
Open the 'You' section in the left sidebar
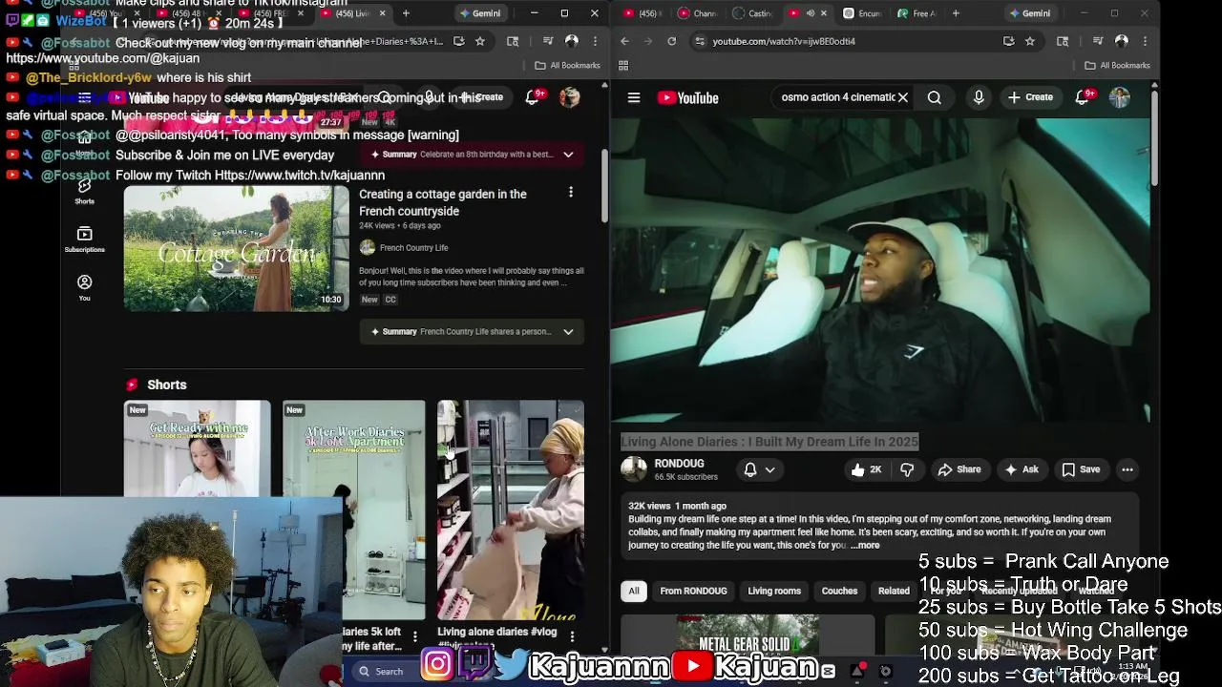[85, 288]
